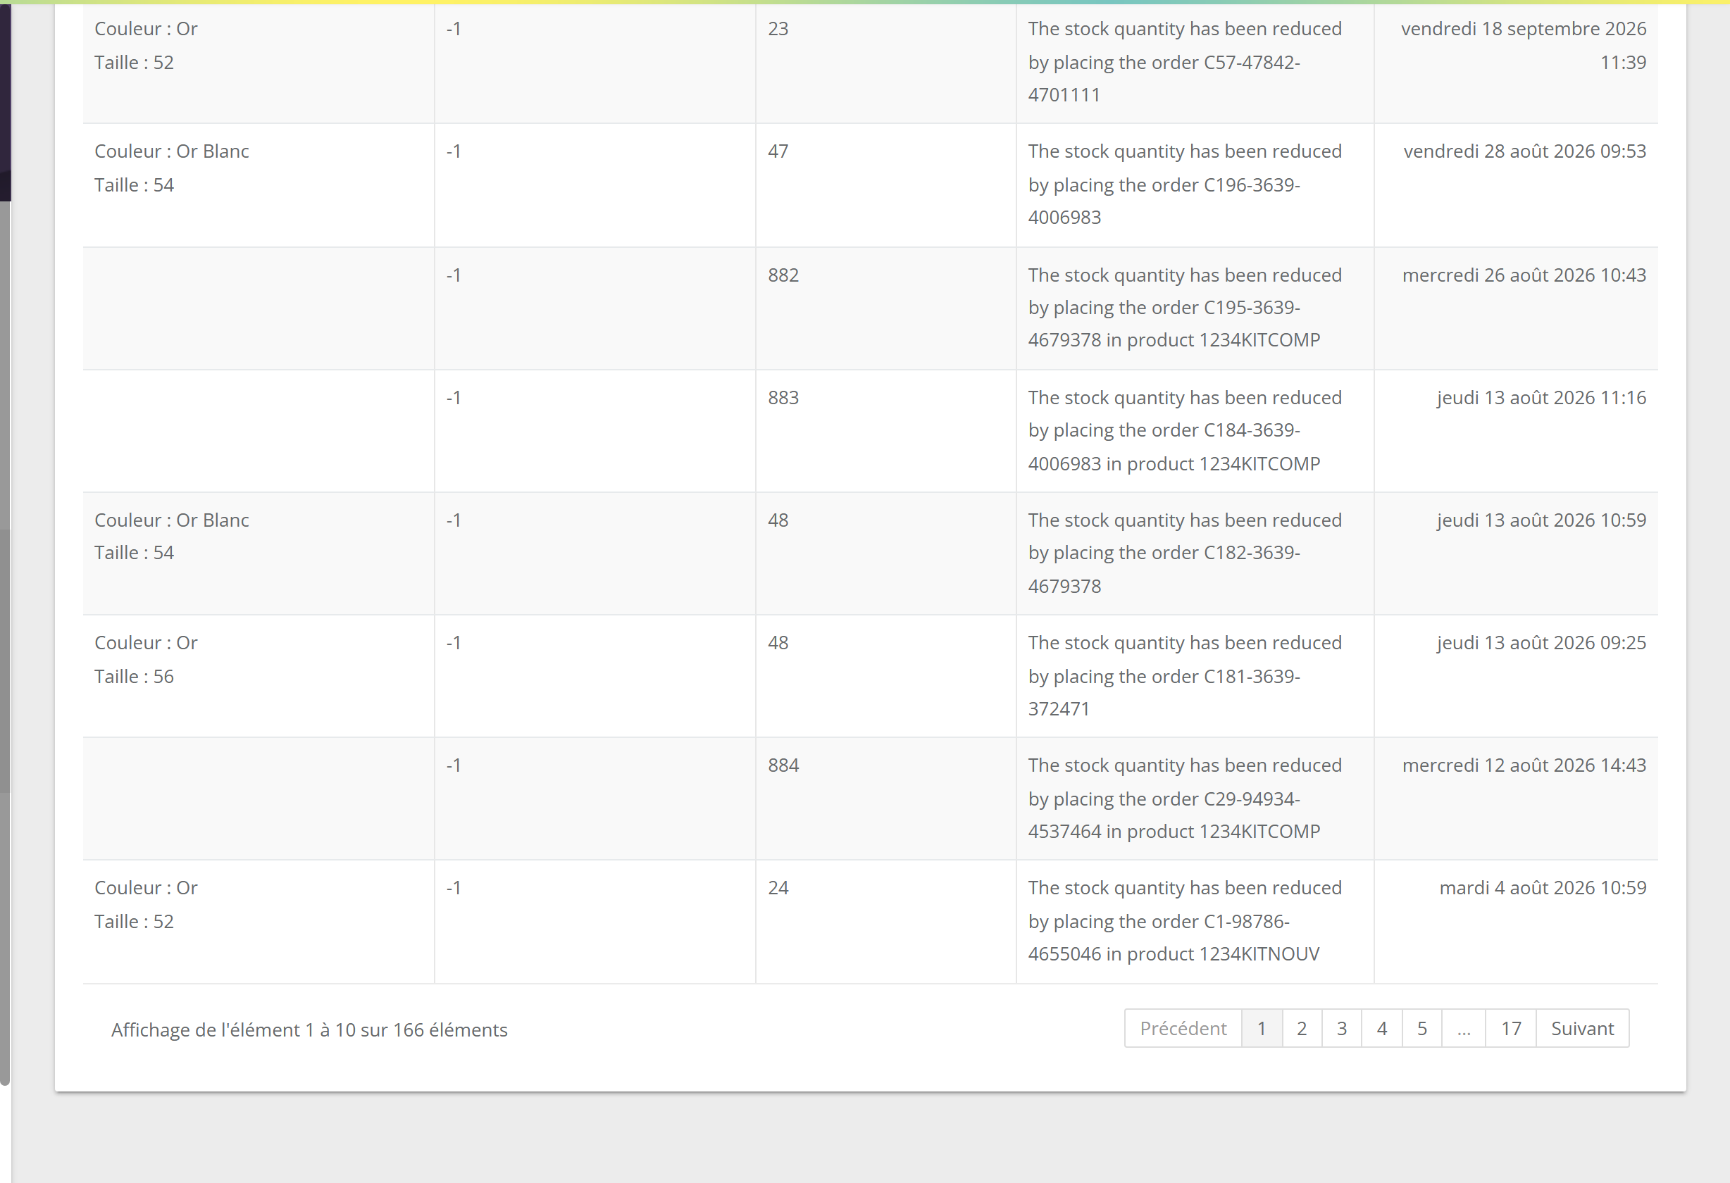Click date mardi 4 août 2026 10:59
Screen dimensions: 1730x1183
coord(1543,888)
